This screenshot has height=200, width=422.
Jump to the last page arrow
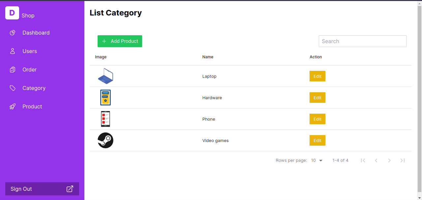403,160
